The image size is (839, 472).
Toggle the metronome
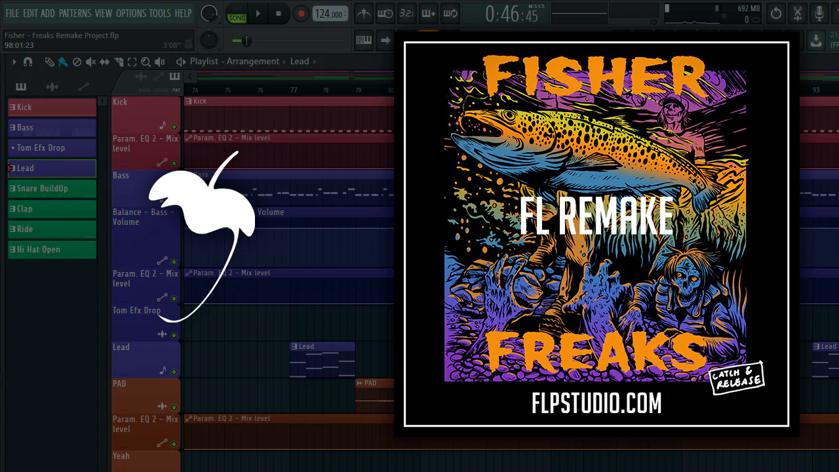[364, 13]
